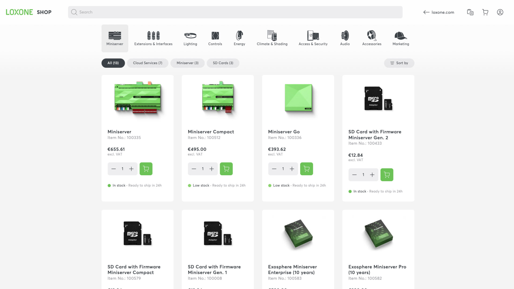Add Miniserver to cart with green button
Image resolution: width=514 pixels, height=289 pixels.
(x=146, y=169)
